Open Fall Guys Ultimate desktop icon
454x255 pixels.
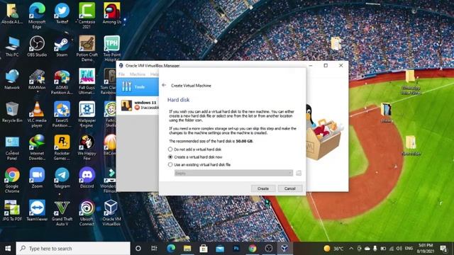pyautogui.click(x=87, y=82)
